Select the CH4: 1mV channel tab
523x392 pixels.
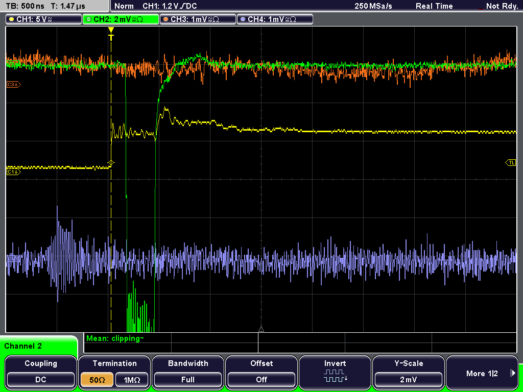click(275, 19)
